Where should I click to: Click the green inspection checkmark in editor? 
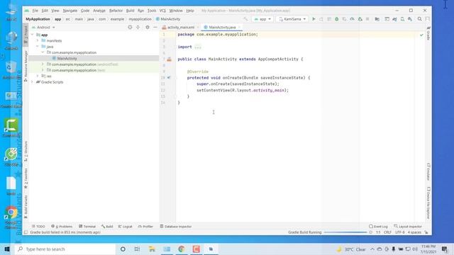421,35
